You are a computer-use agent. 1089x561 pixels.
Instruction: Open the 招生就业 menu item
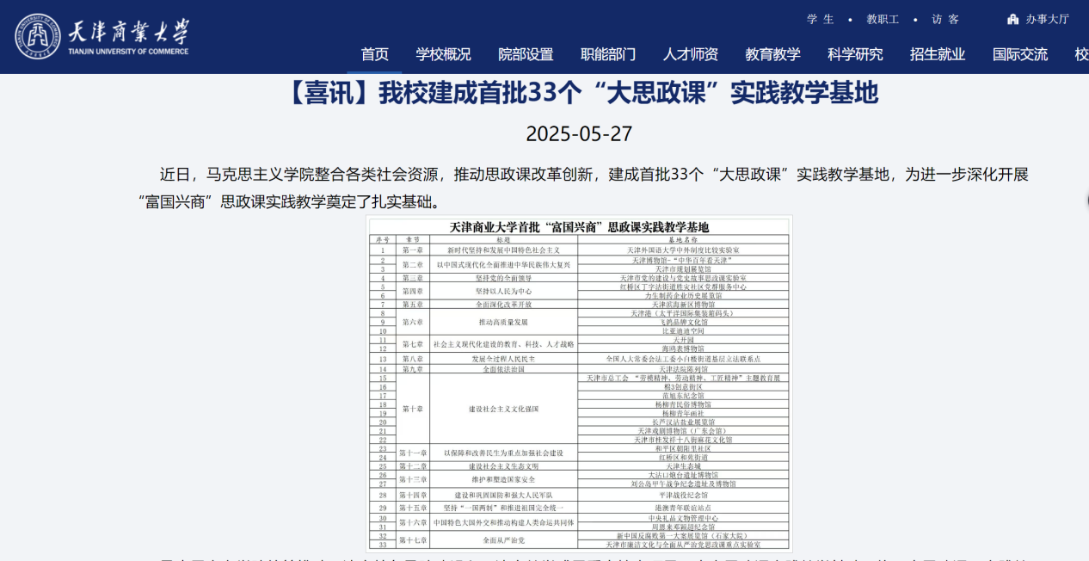pyautogui.click(x=938, y=54)
